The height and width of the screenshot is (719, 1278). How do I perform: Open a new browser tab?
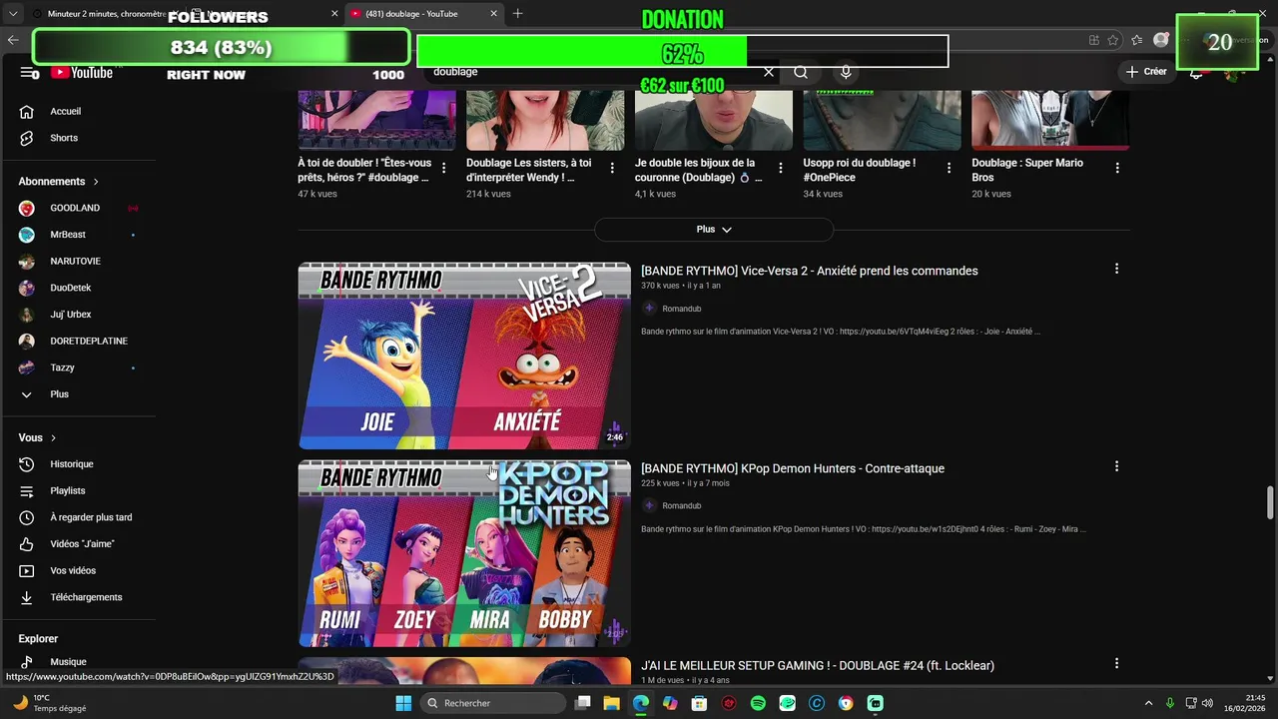point(517,14)
